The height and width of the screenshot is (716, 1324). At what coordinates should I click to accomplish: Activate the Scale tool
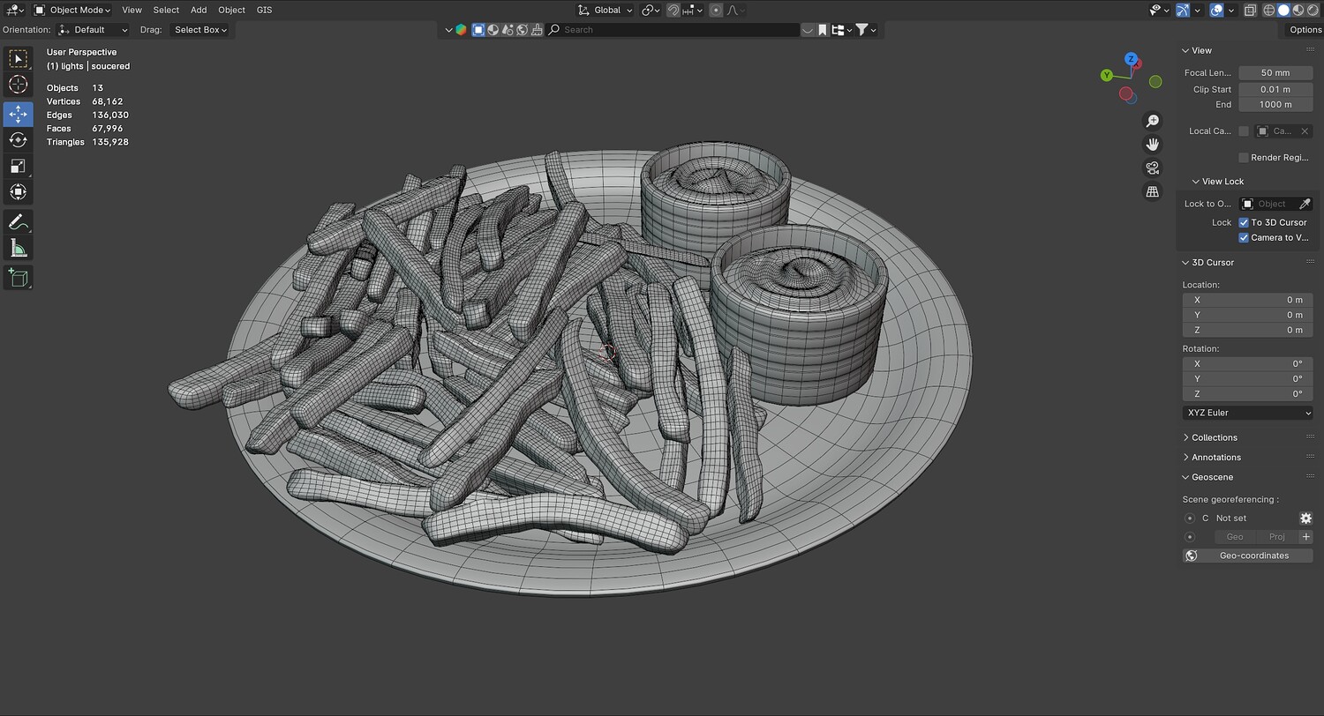click(18, 166)
